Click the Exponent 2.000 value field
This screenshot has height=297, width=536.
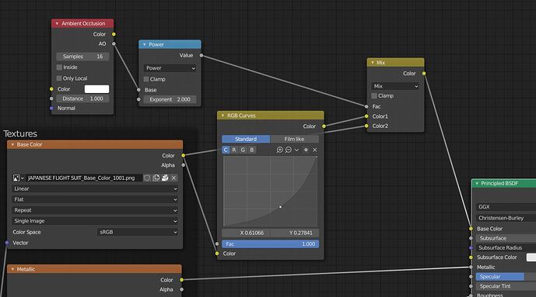pos(170,99)
